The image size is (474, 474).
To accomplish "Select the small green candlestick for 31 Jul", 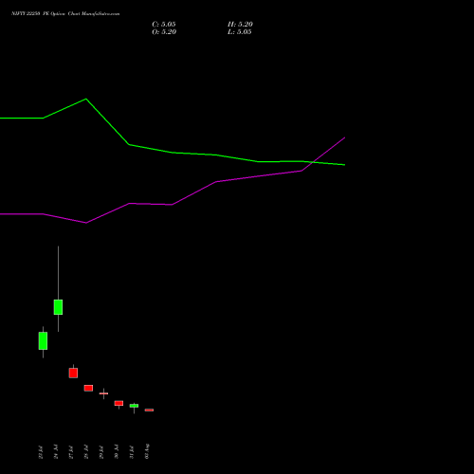I will [134, 406].
